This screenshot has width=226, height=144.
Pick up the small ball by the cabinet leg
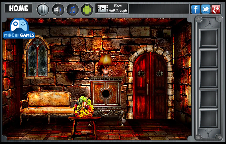[124, 121]
